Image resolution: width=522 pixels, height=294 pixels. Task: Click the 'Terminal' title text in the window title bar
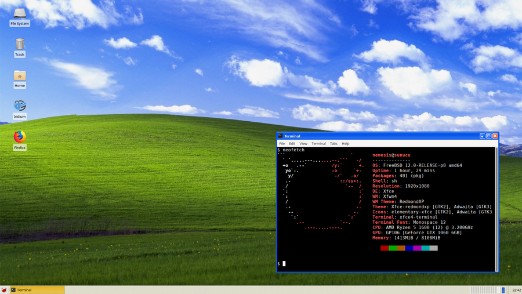[292, 136]
